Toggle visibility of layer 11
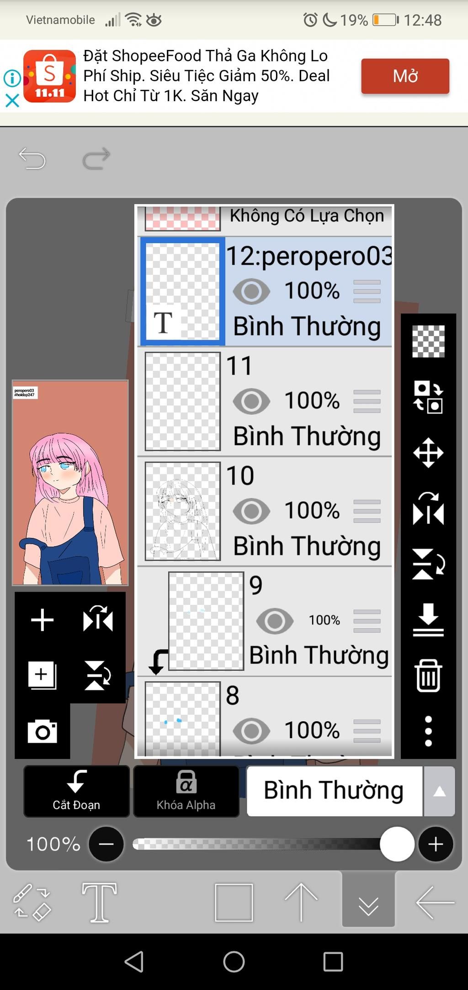 251,401
